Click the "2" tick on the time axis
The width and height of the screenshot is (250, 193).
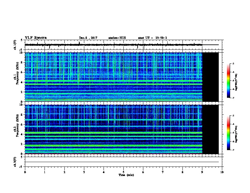point(64,172)
